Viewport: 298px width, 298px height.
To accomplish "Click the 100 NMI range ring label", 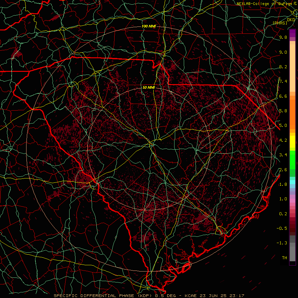I will click(x=149, y=26).
